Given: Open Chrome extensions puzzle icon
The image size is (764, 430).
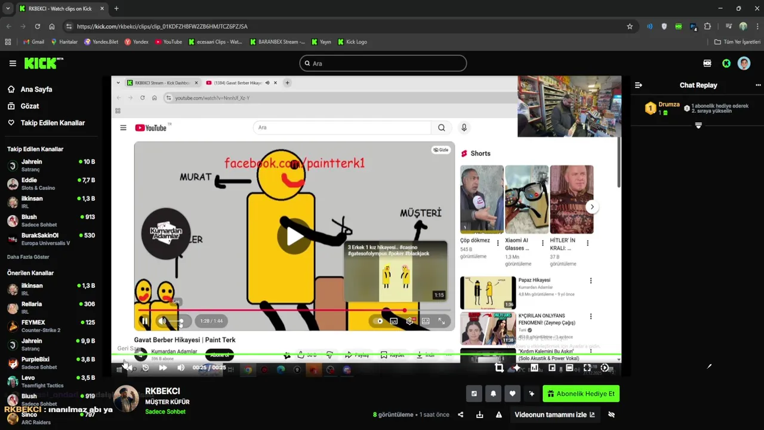Looking at the screenshot, I should pyautogui.click(x=707, y=26).
